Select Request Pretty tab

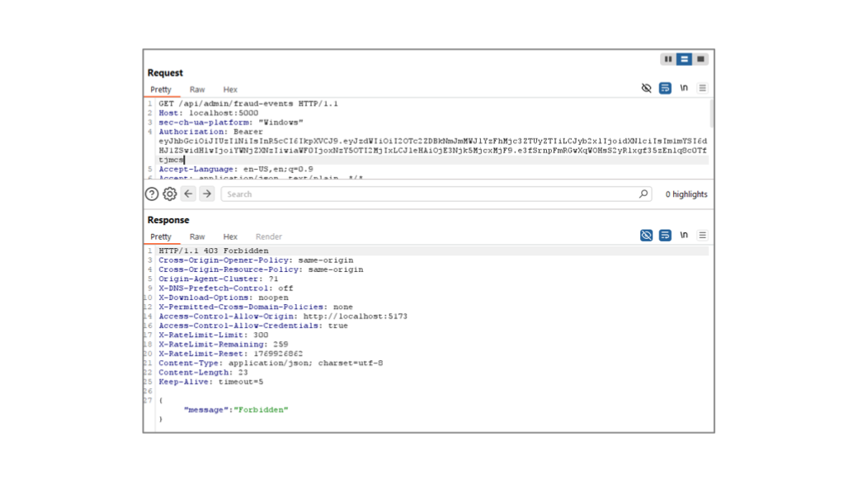pos(161,90)
